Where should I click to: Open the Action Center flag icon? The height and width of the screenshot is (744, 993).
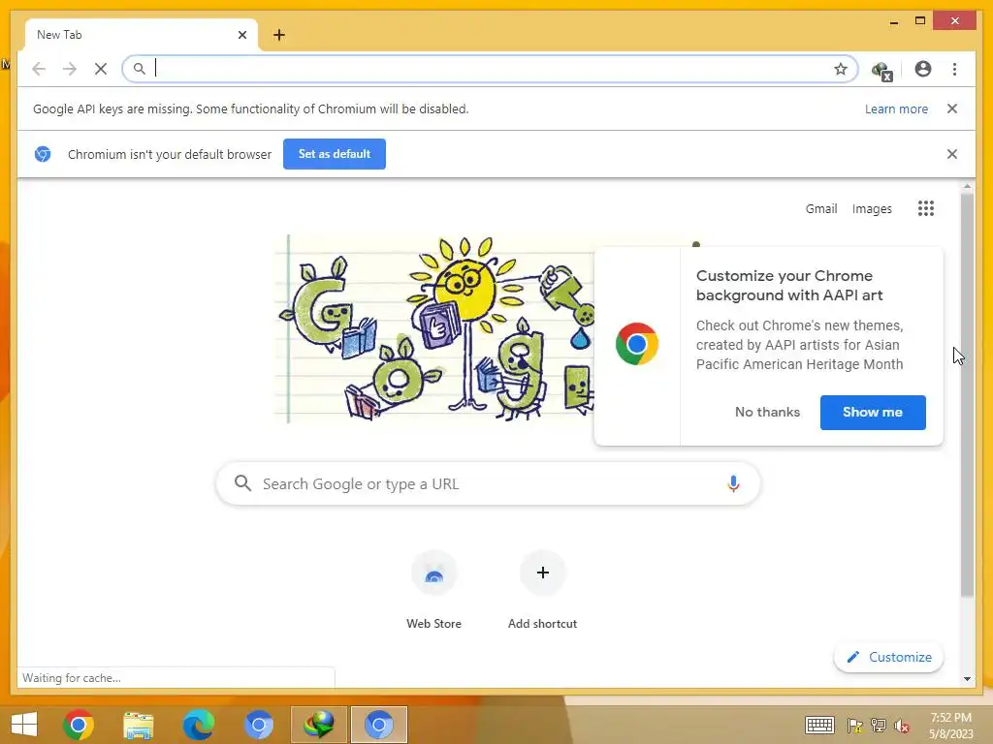point(854,726)
